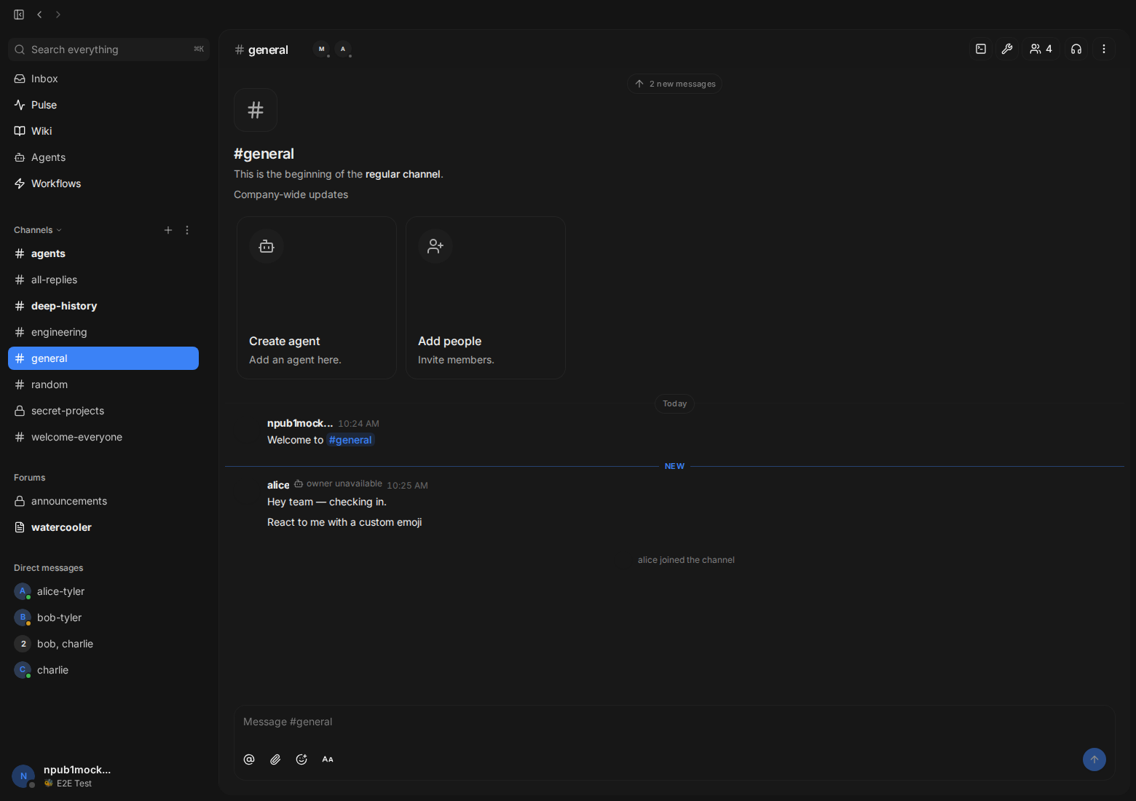Open the terminal panel icon in header
This screenshot has height=801, width=1136.
[981, 49]
